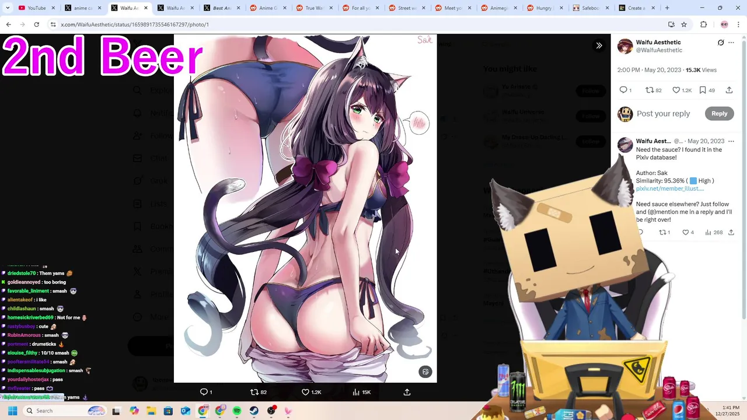The image size is (747, 420).
Task: Open Task View from the taskbar
Action: [x=116, y=411]
